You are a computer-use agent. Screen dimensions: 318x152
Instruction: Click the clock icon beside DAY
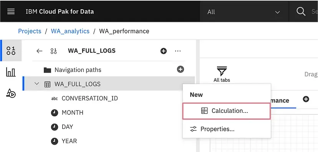pyautogui.click(x=55, y=127)
